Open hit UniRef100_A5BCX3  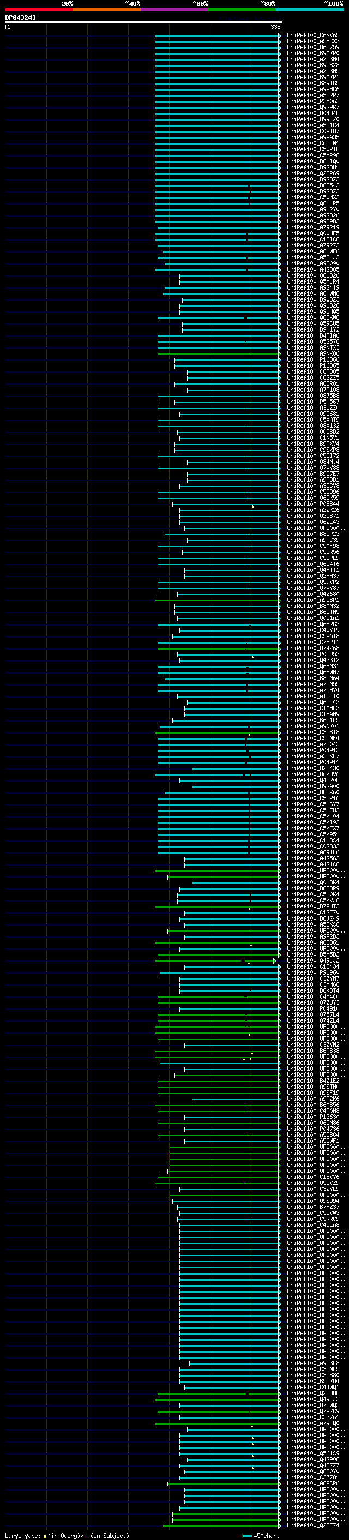pos(313,42)
